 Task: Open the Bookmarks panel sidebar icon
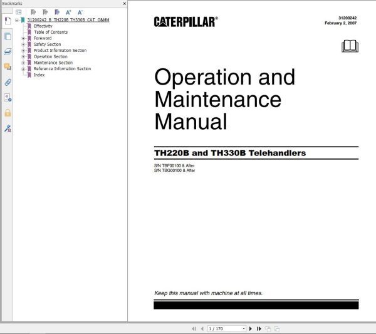[8, 21]
